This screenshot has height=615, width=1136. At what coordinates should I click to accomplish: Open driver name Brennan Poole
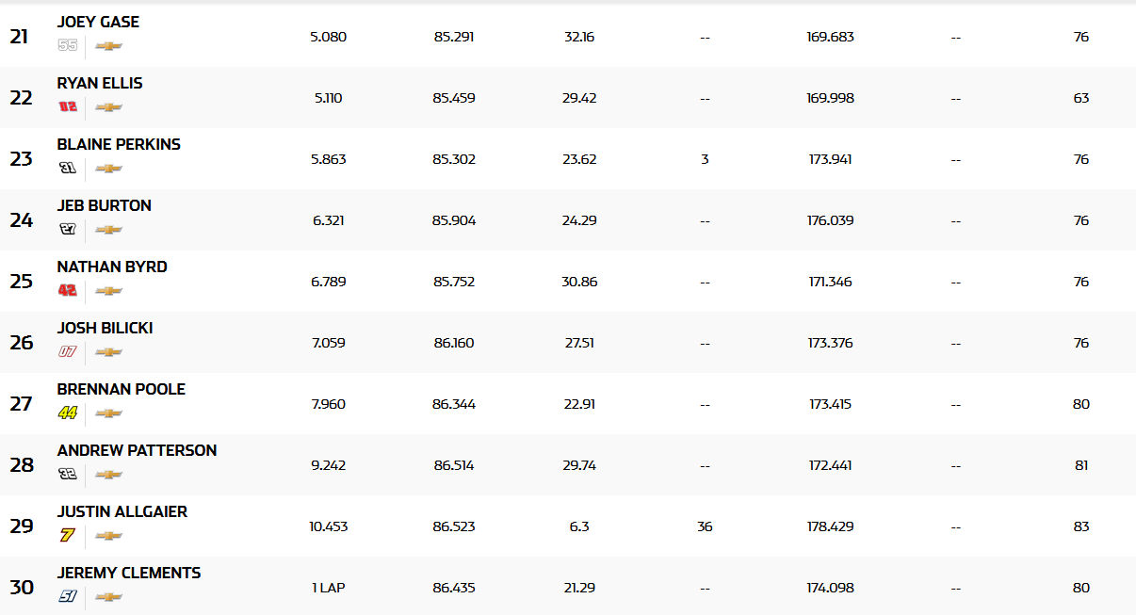coord(122,389)
